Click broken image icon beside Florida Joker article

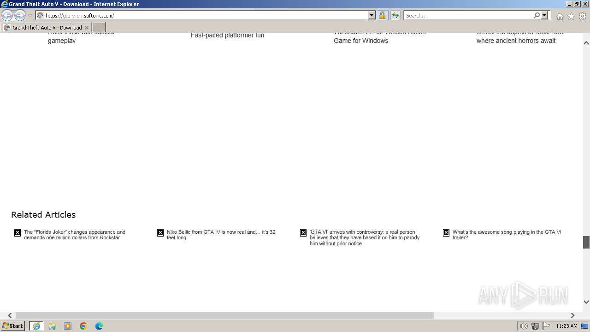18,233
